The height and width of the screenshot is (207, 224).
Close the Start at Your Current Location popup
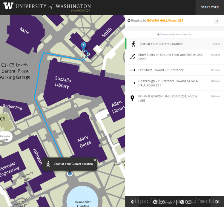pyautogui.click(x=95, y=160)
